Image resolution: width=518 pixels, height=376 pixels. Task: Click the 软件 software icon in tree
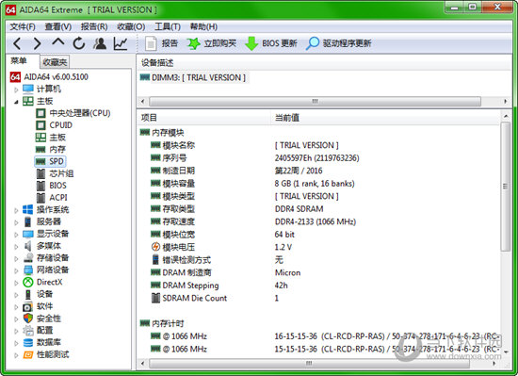27,306
